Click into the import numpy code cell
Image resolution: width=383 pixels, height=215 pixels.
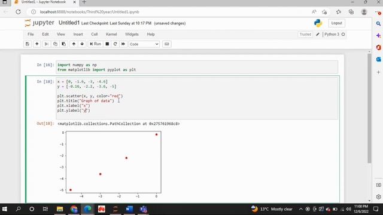[x=197, y=67]
